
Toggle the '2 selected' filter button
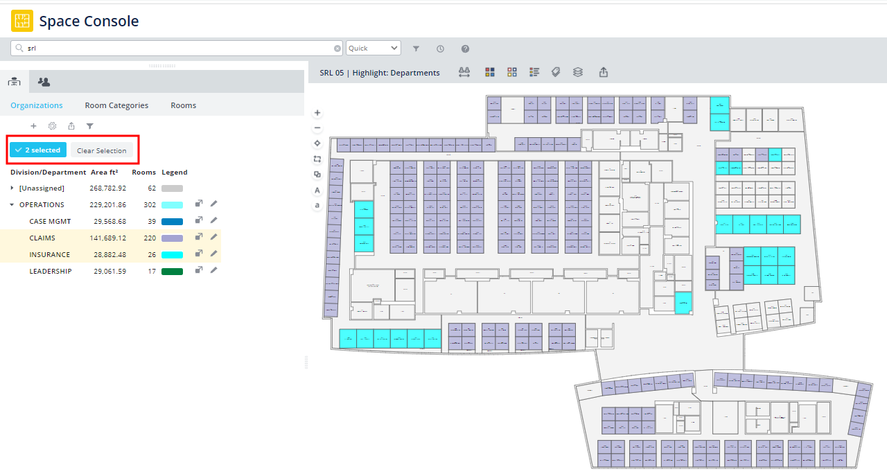coord(38,150)
